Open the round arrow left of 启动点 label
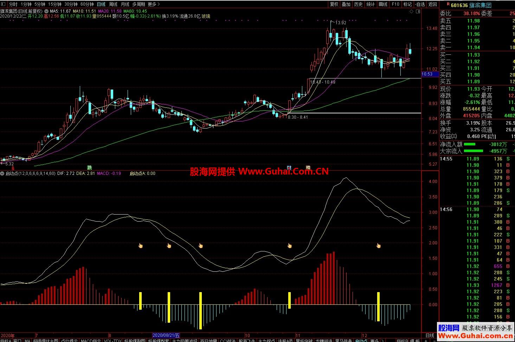The width and height of the screenshot is (515, 342). click(2, 173)
